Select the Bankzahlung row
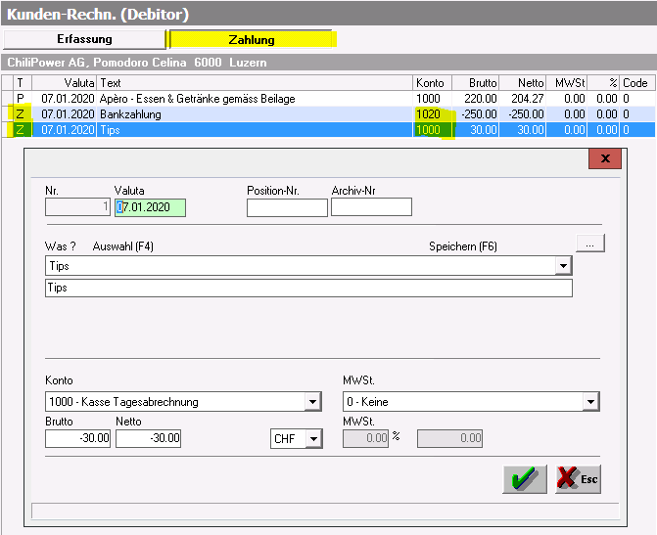 tap(328, 114)
